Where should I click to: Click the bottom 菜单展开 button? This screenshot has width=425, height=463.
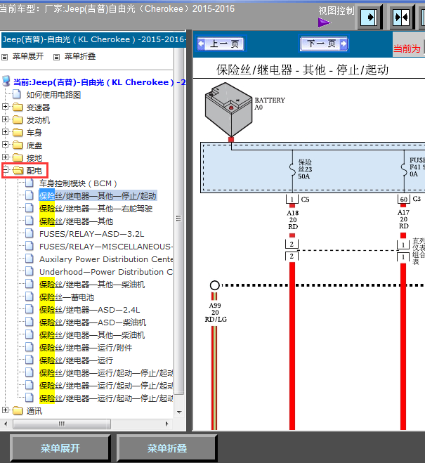60,448
